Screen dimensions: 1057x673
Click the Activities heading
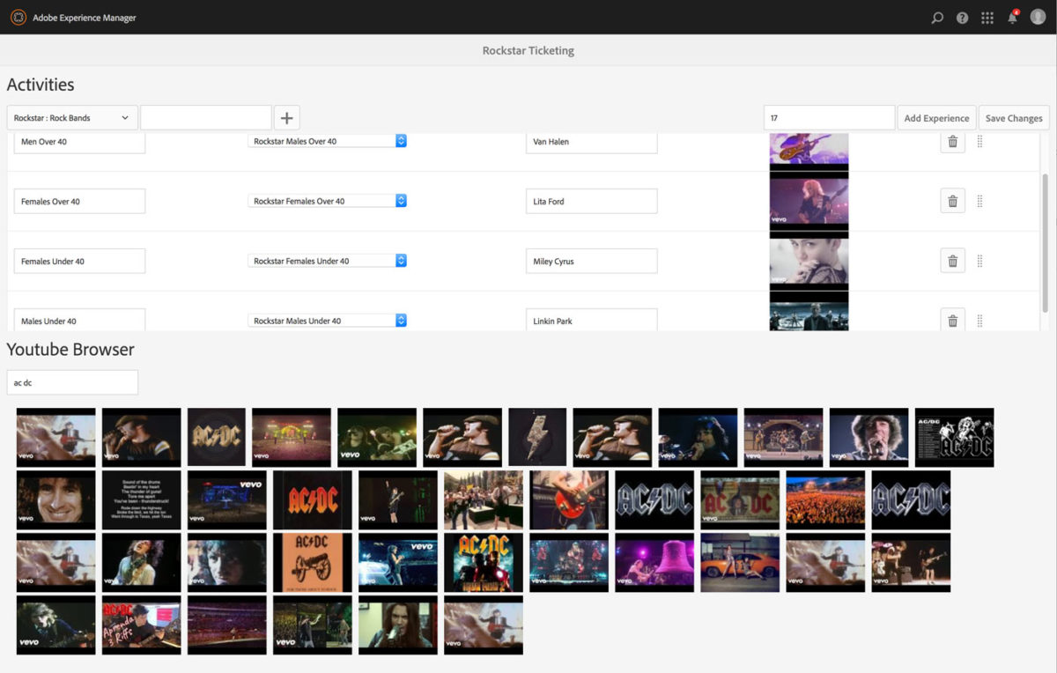41,85
